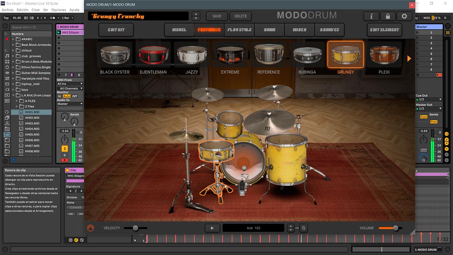453x255 pixels.
Task: Switch to the Customize tab
Action: (x=209, y=29)
